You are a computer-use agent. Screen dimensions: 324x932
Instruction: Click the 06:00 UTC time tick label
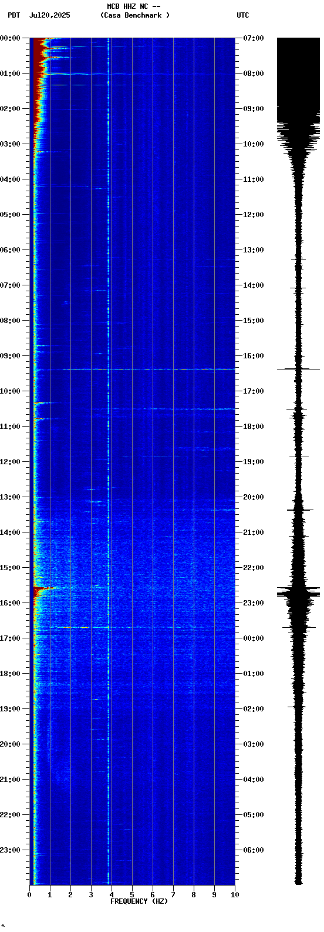[x=253, y=850]
